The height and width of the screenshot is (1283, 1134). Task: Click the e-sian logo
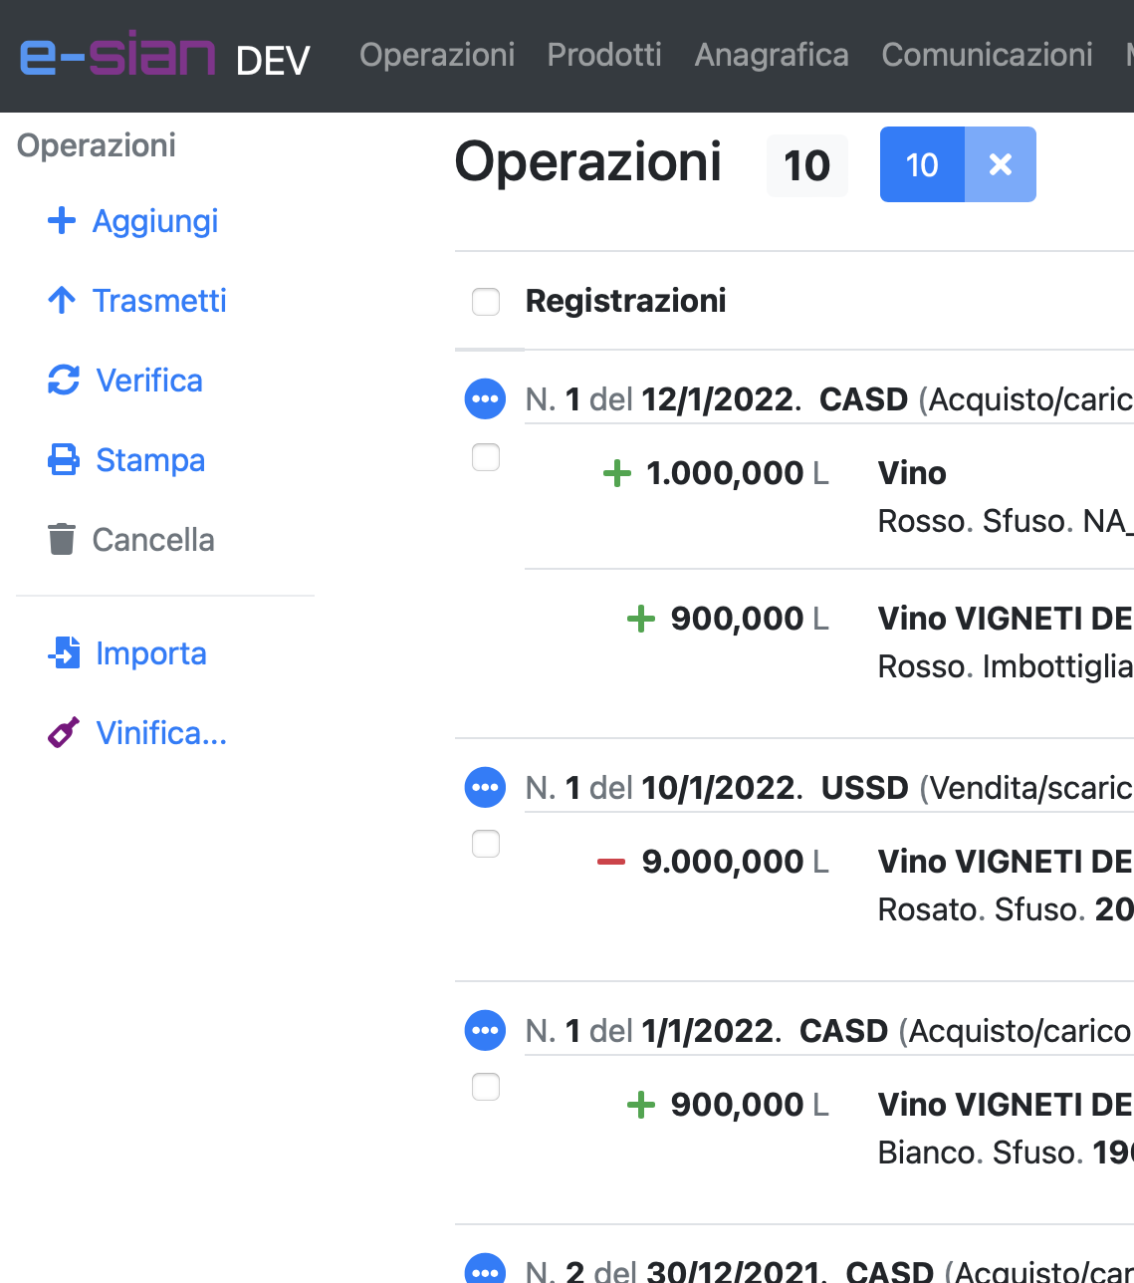117,56
